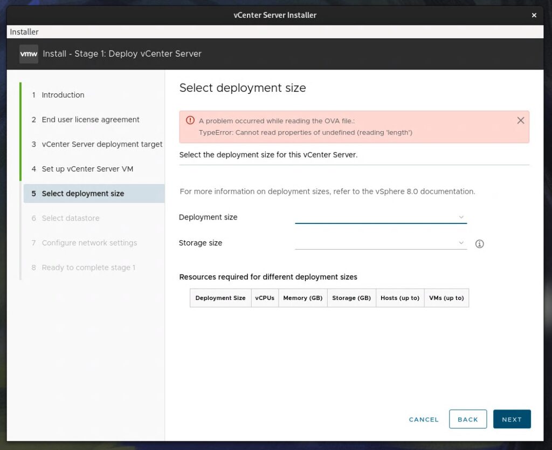Click the red error exclamation icon
Screen dimensions: 552x450
pos(190,121)
